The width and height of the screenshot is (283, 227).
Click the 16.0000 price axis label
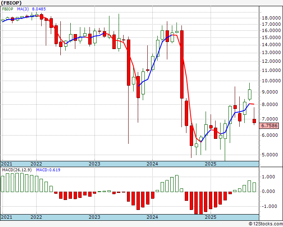[x=271, y=31]
